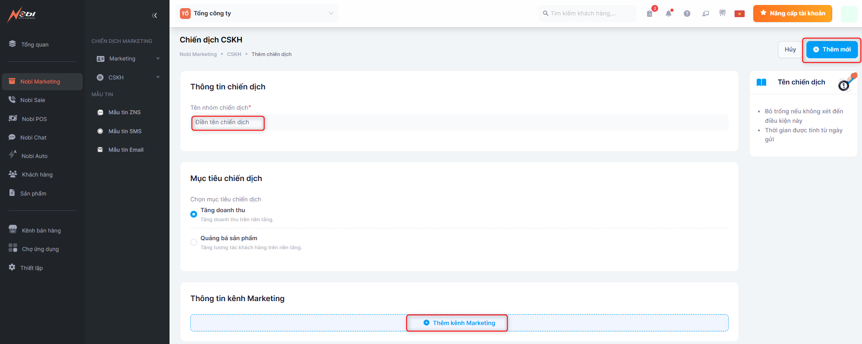
Task: Open the Tổng công ty branch dropdown
Action: click(x=258, y=14)
